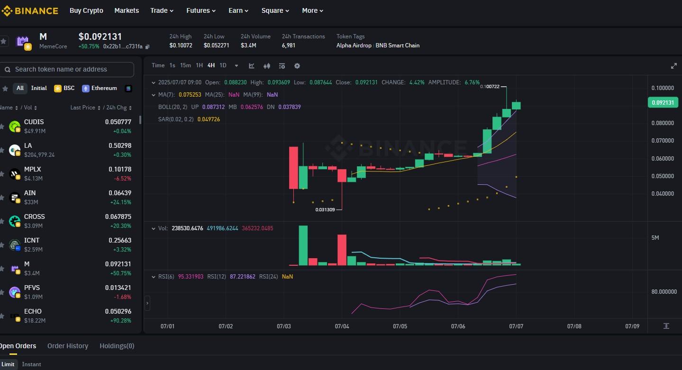Open the more time intervals dropdown
This screenshot has width=682, height=370.
(x=236, y=66)
